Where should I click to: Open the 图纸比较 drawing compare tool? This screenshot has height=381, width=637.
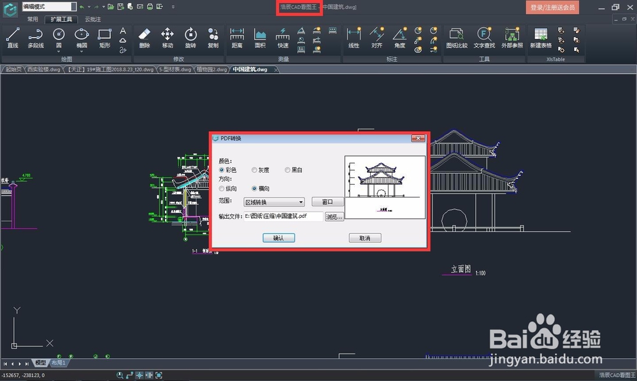coord(457,38)
